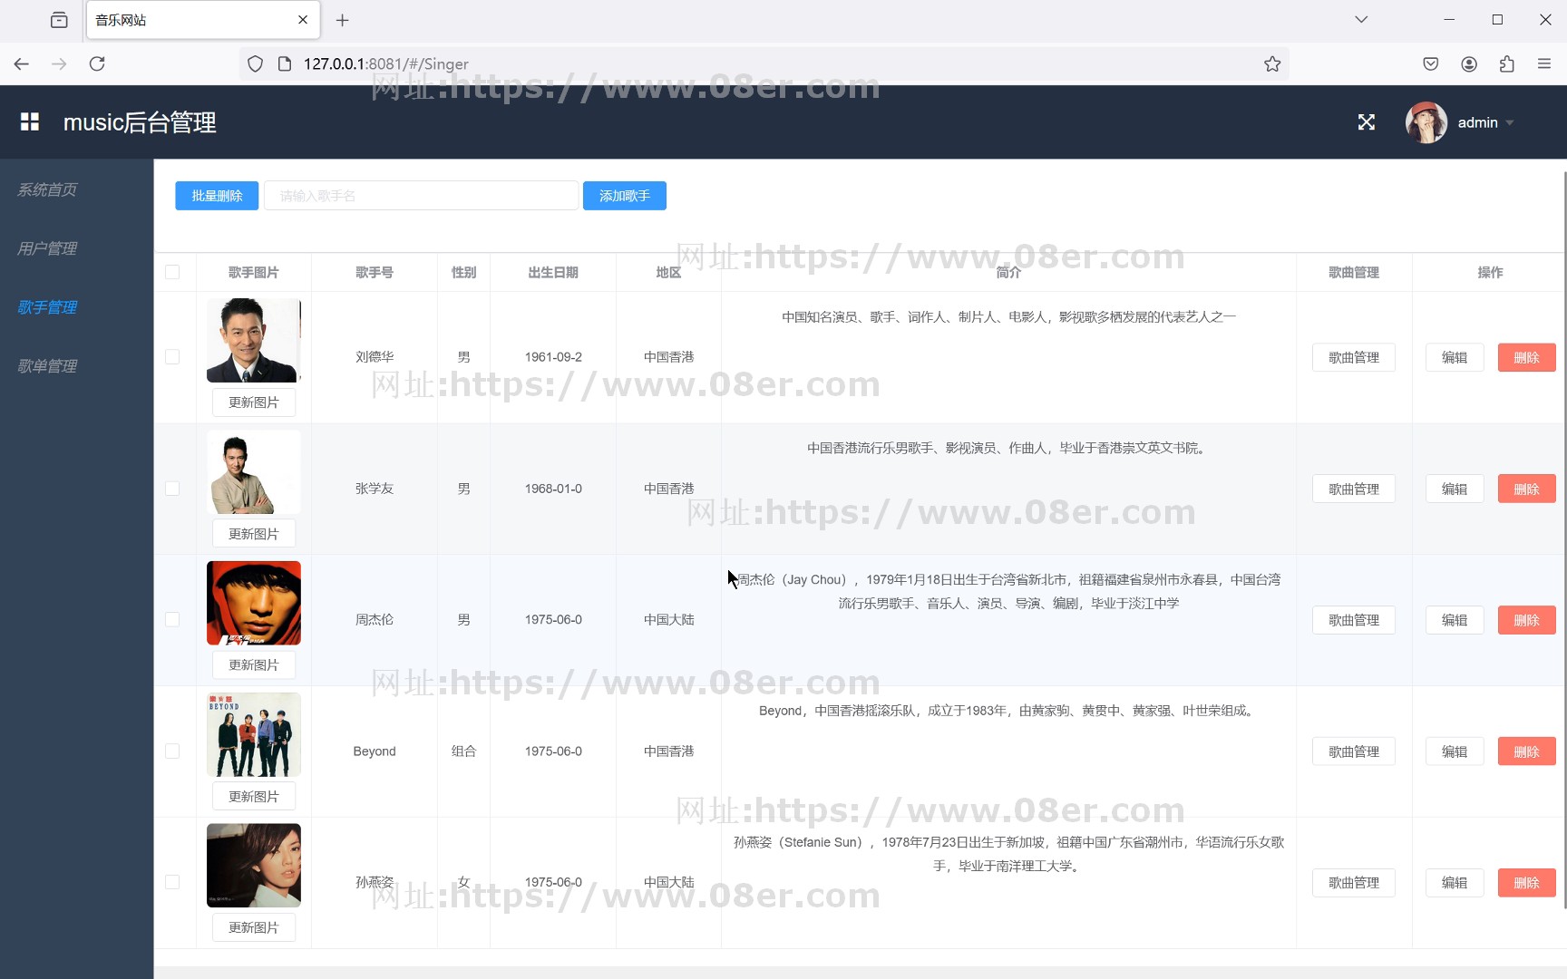Open 歌曲管理 for 刘德华
1567x979 pixels.
pyautogui.click(x=1354, y=357)
